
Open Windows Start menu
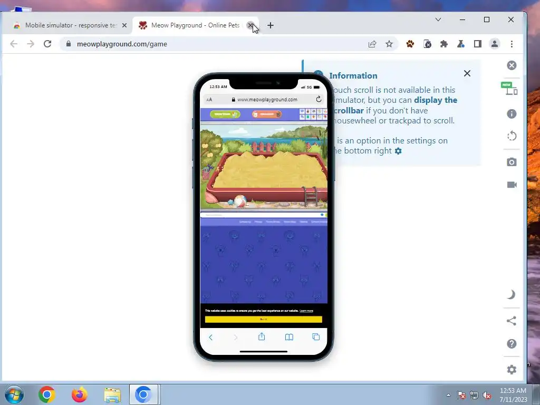tap(14, 394)
